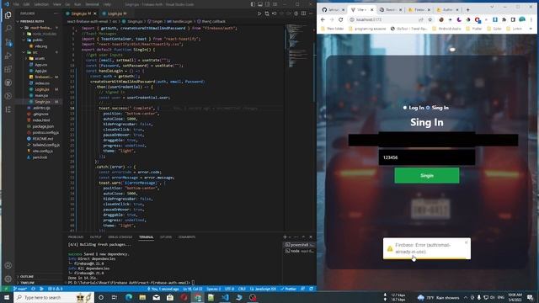Image resolution: width=539 pixels, height=303 pixels.
Task: Open the Explorer view in VS Code activity bar
Action: [8, 15]
